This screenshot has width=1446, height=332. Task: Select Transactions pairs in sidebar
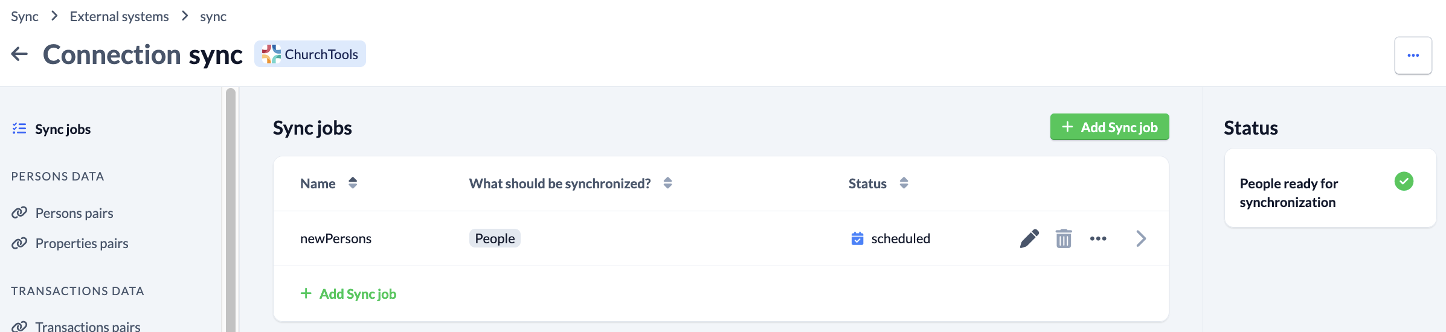tap(88, 326)
